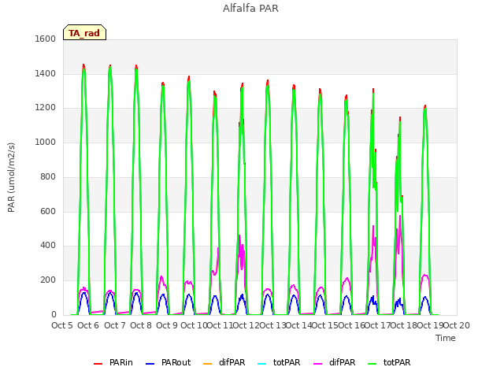Click the Oct 6 x-axis tick label

click(88, 325)
